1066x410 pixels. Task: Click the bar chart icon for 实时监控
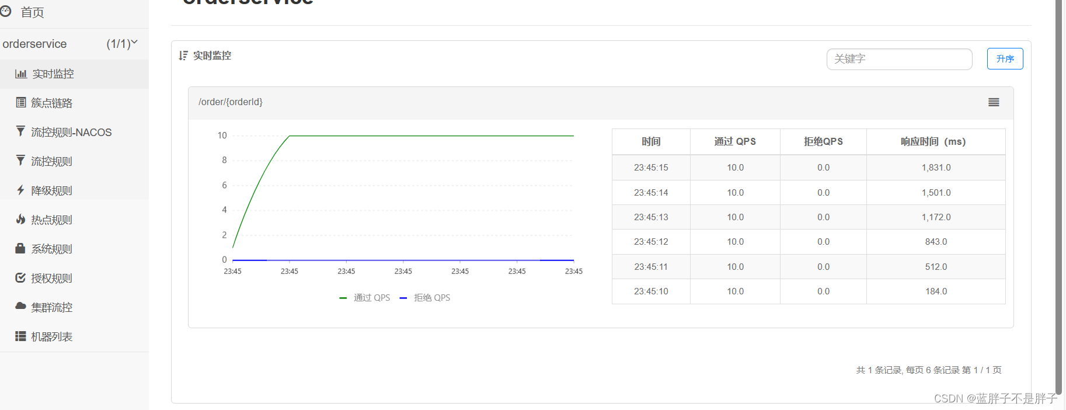21,74
